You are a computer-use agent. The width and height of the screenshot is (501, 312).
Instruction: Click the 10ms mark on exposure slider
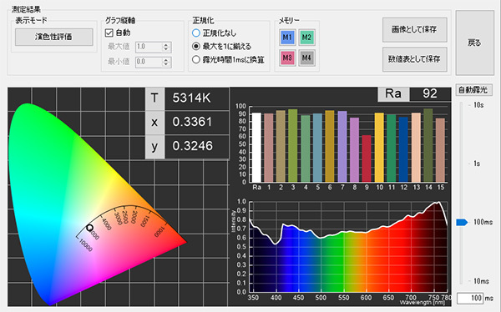coord(481,281)
